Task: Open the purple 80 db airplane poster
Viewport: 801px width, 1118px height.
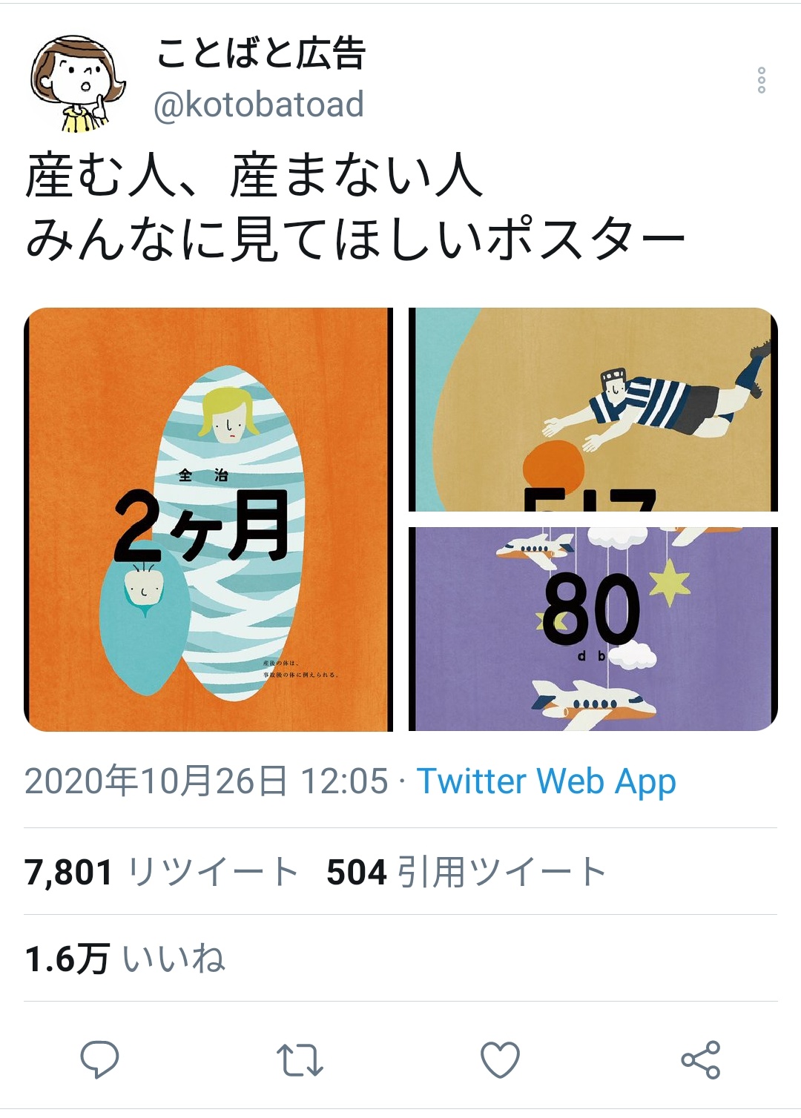Action: 593,629
